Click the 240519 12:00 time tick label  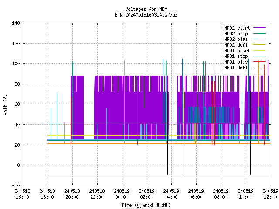pos(271,194)
